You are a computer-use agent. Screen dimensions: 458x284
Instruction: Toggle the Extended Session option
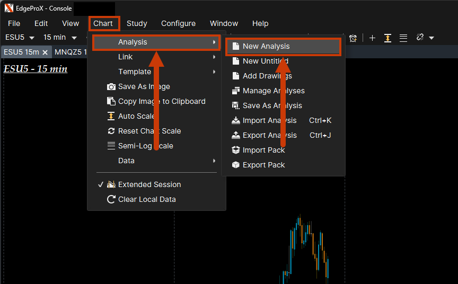pyautogui.click(x=149, y=184)
